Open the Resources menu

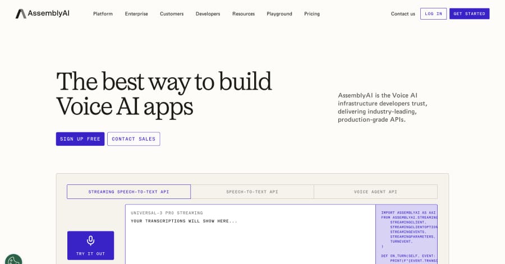pyautogui.click(x=244, y=14)
